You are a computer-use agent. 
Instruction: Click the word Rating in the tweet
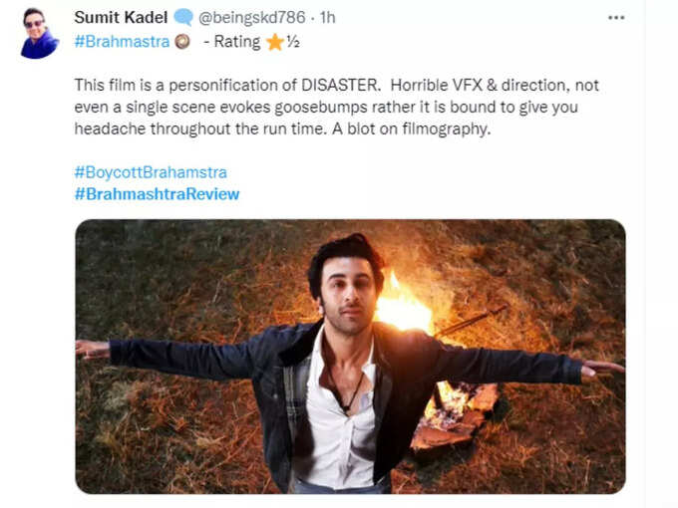click(x=237, y=42)
